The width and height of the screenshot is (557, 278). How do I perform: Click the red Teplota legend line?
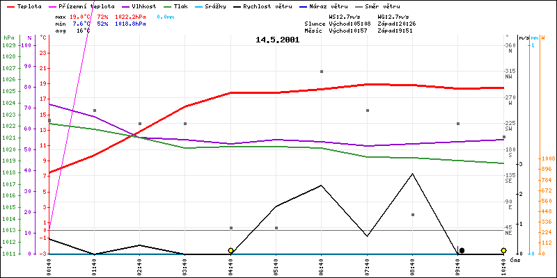pos(9,6)
